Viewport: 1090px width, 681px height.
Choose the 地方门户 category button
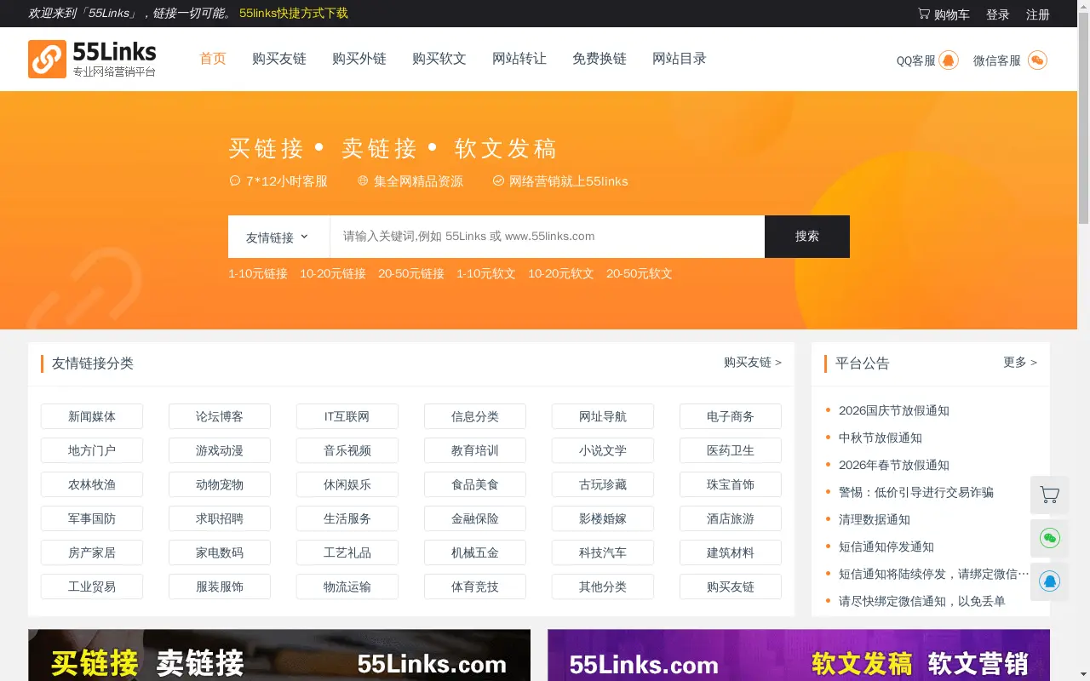(92, 450)
